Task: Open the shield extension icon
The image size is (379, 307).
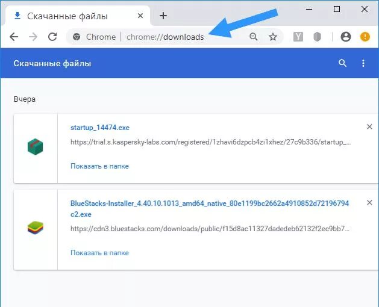Action: point(317,37)
